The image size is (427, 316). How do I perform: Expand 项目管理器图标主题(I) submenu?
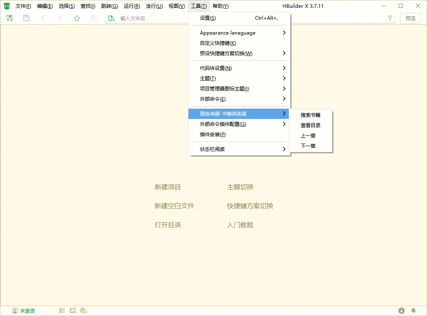coord(239,88)
